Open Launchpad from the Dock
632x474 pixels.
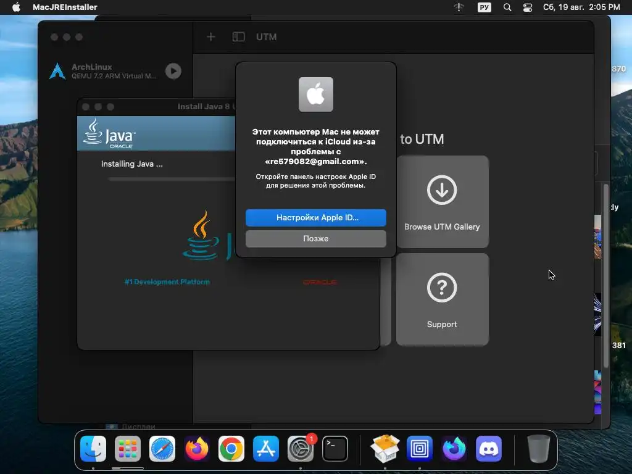point(128,449)
